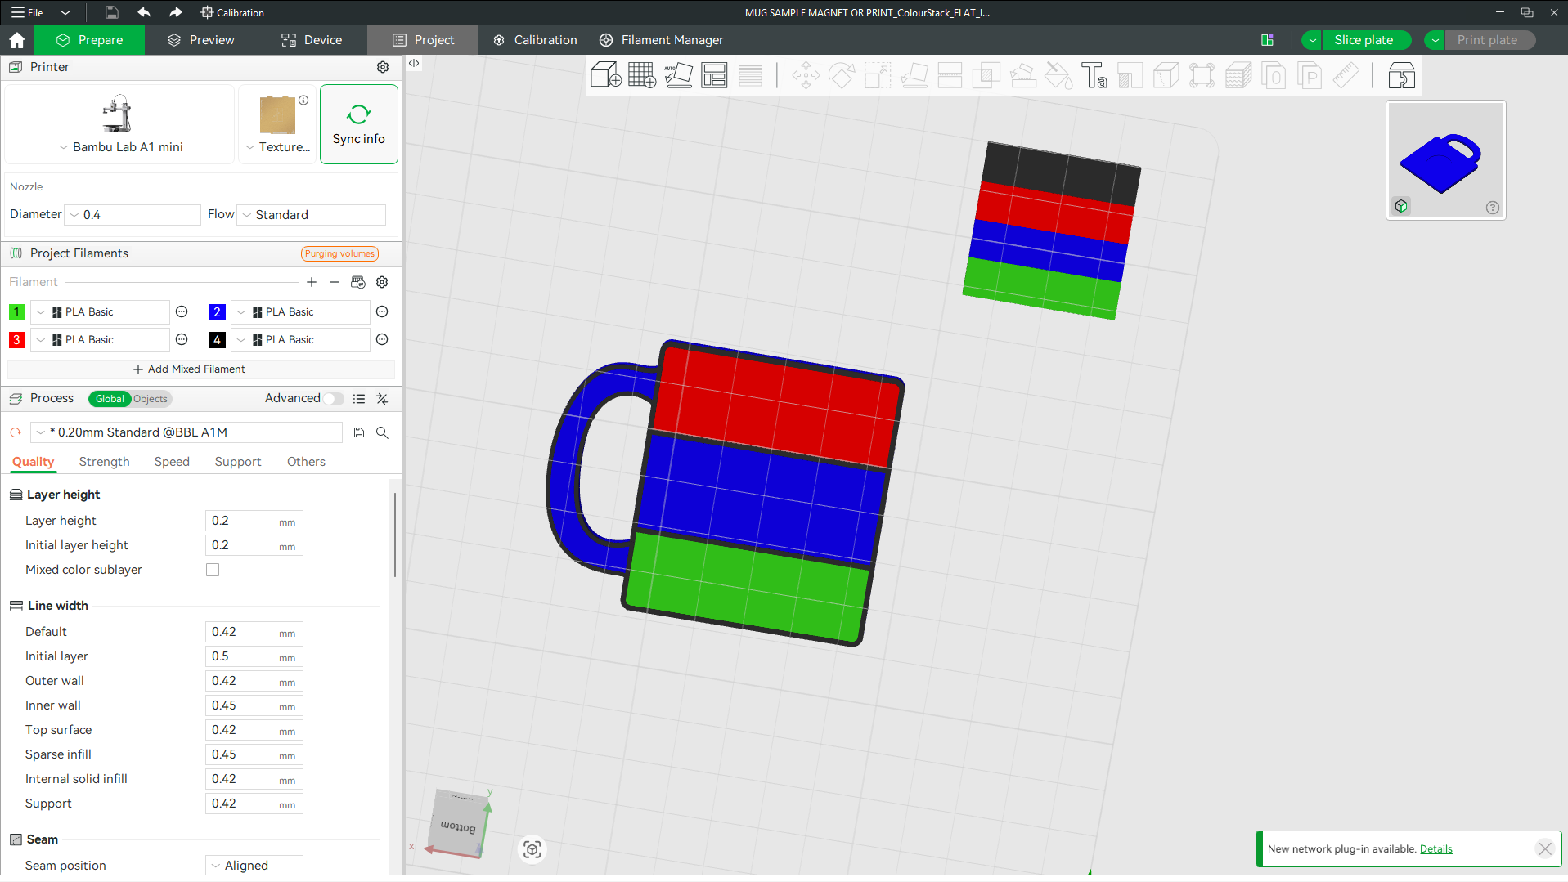The image size is (1568, 882).
Task: Click filament 3 red color swatch
Action: 16,339
